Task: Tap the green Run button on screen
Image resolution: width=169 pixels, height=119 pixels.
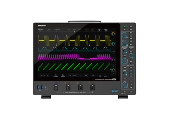Action: [x=93, y=30]
